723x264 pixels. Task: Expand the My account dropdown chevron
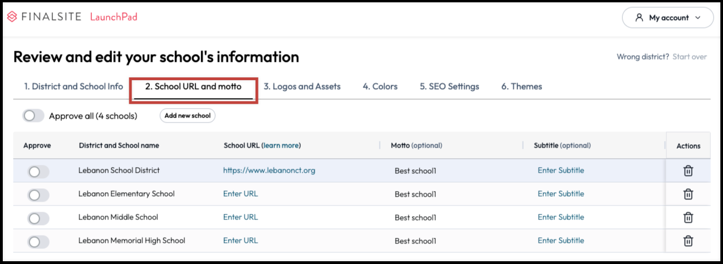tap(697, 18)
